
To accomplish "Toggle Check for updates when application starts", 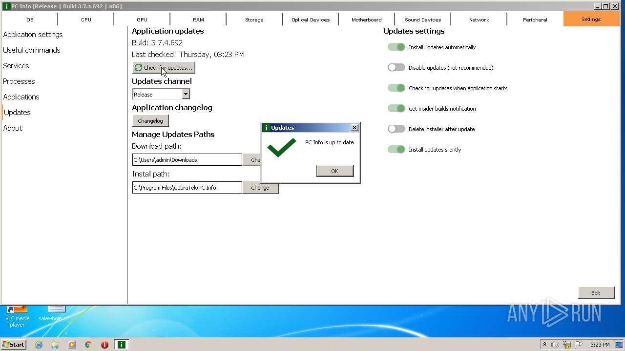I will (396, 88).
